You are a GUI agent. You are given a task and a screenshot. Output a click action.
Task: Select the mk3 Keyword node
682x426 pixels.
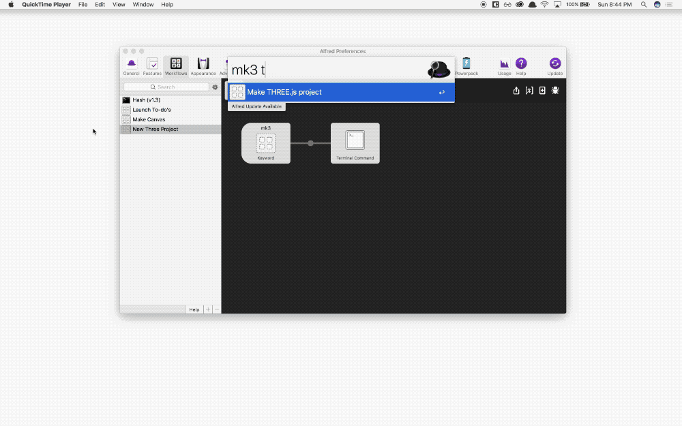[266, 143]
